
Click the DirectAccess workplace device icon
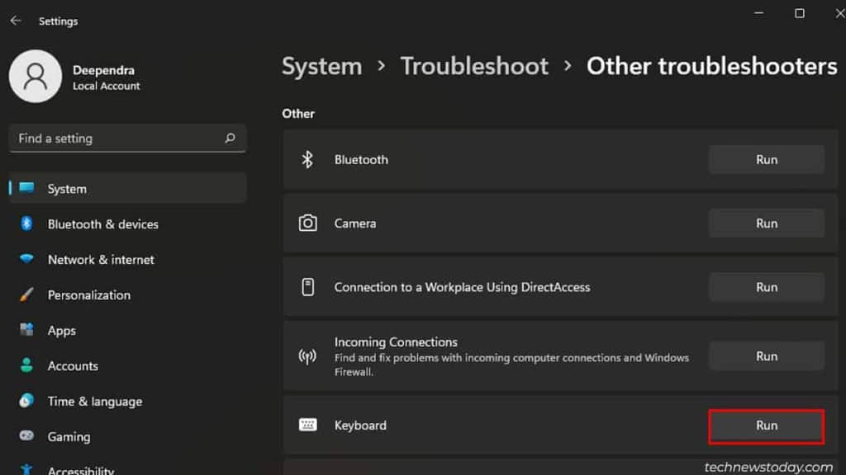(x=308, y=287)
